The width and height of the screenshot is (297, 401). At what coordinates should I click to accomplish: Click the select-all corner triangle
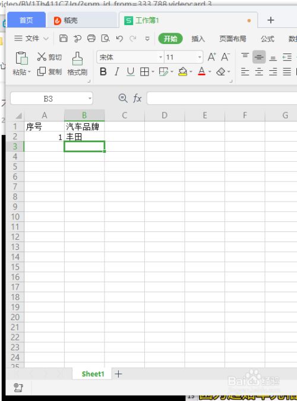click(x=18, y=116)
